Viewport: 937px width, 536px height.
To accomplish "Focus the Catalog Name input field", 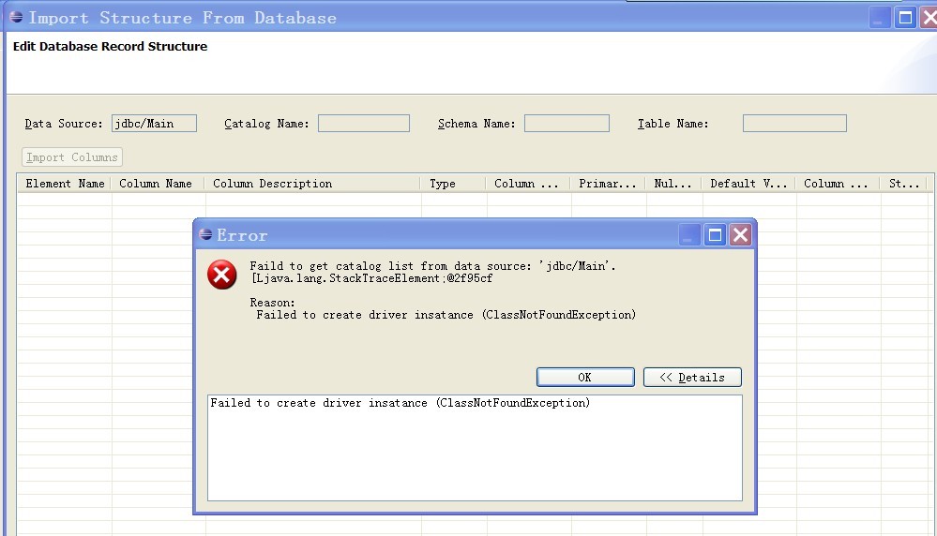I will [x=363, y=124].
